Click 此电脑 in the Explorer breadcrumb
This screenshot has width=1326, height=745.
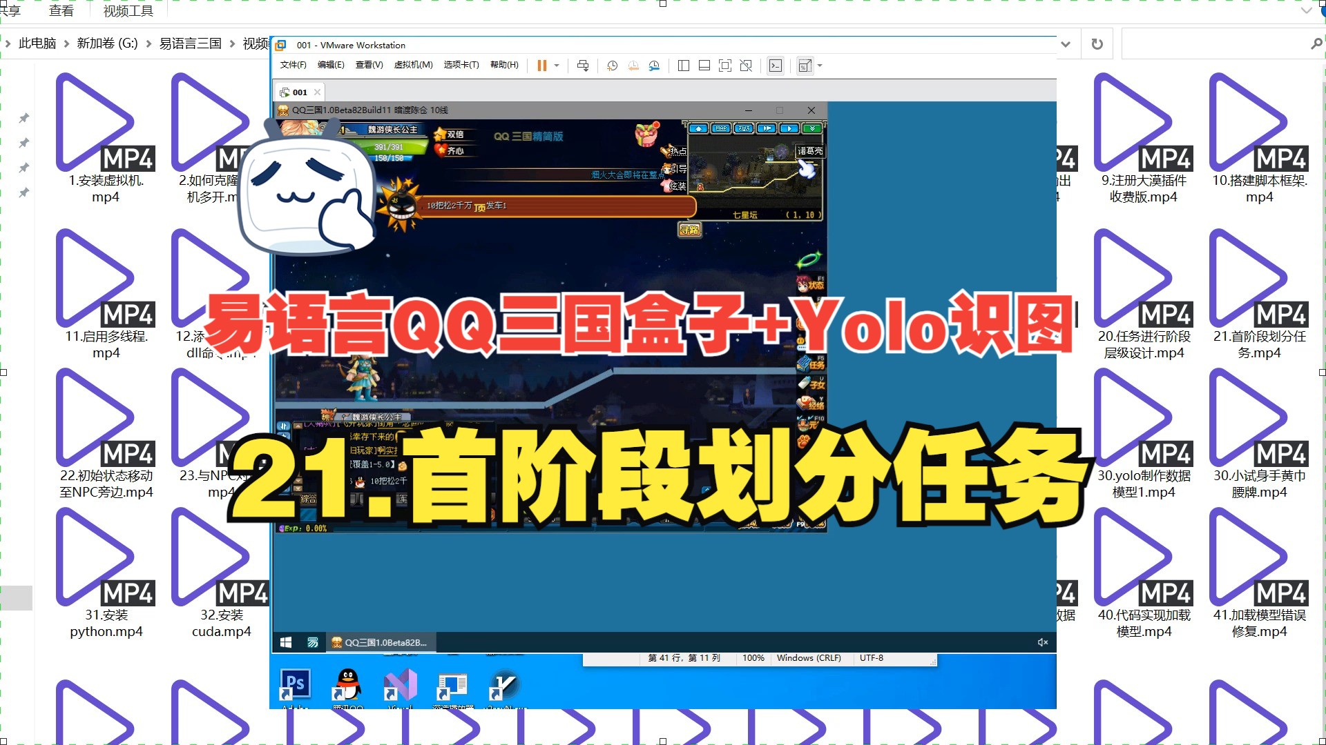tap(37, 43)
